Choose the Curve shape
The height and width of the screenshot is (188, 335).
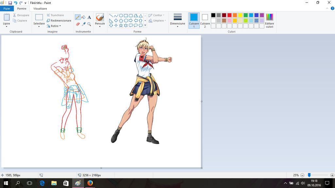pyautogui.click(x=116, y=16)
